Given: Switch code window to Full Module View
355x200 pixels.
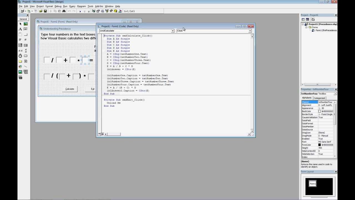Looking at the screenshot, I should tap(102, 134).
